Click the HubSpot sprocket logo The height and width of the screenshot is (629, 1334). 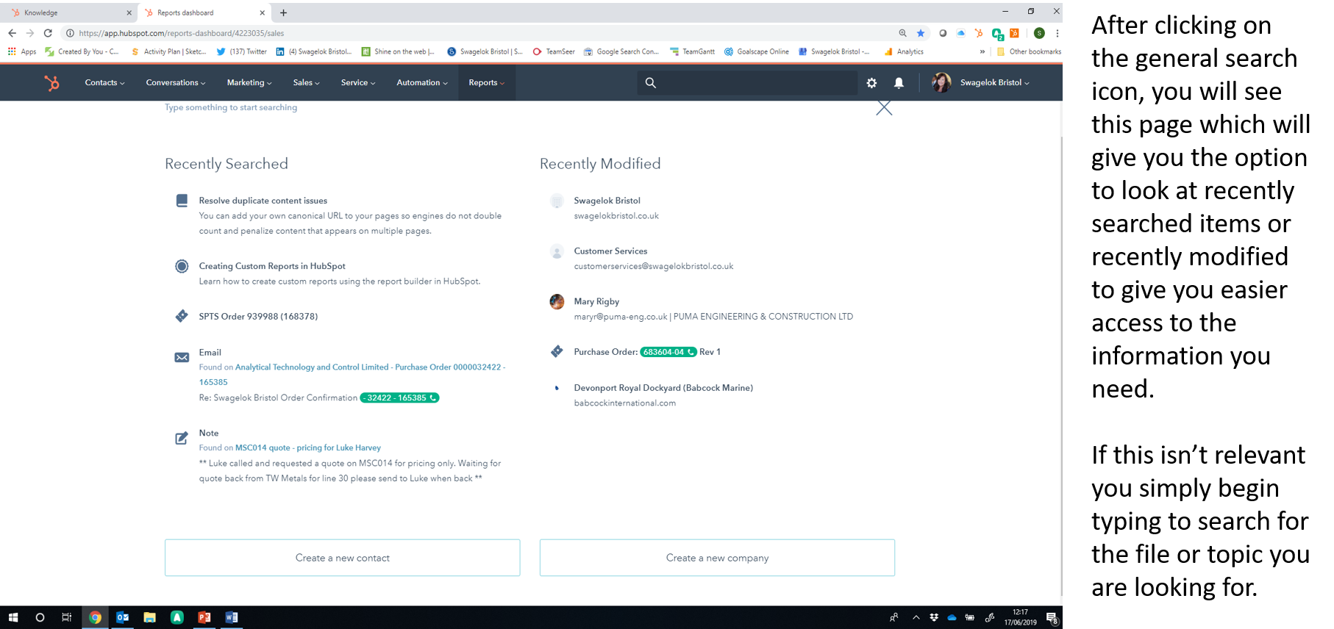click(51, 83)
